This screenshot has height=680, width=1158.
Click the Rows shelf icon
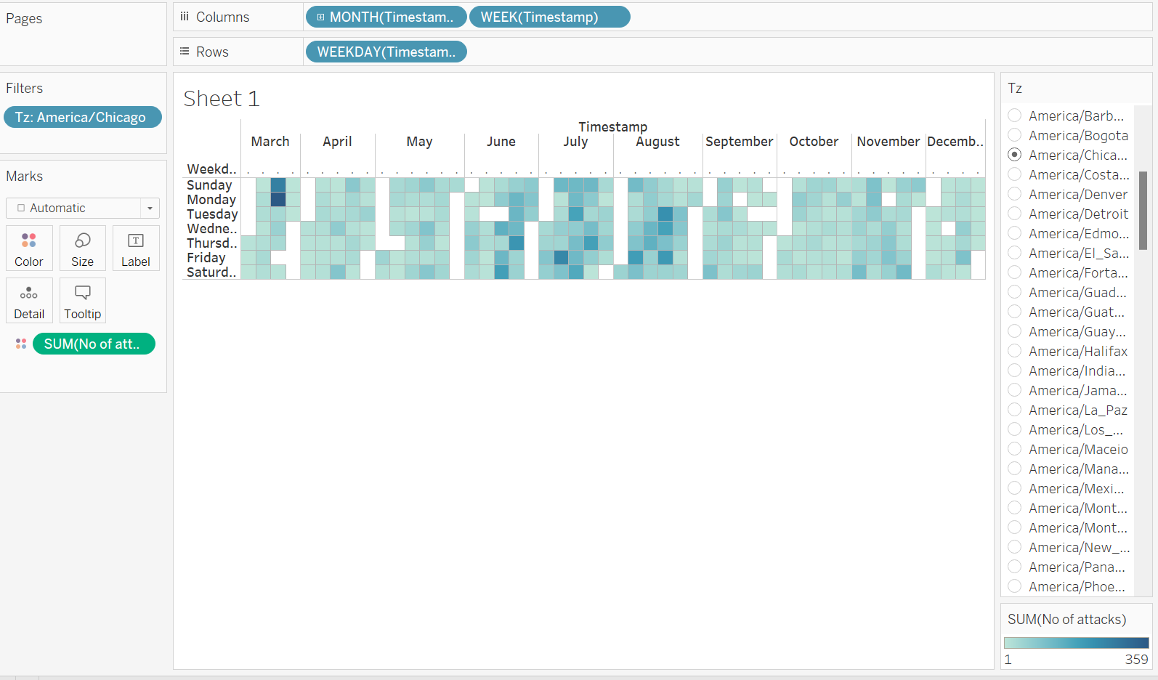(x=185, y=52)
